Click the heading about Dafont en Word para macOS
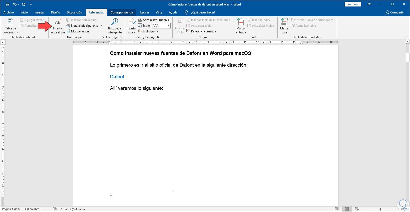 point(180,53)
